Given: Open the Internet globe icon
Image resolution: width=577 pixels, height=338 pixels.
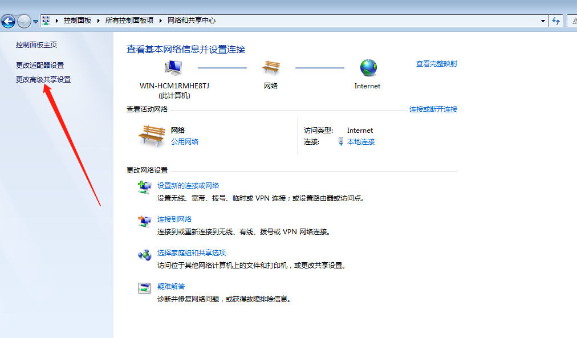Looking at the screenshot, I should (367, 67).
